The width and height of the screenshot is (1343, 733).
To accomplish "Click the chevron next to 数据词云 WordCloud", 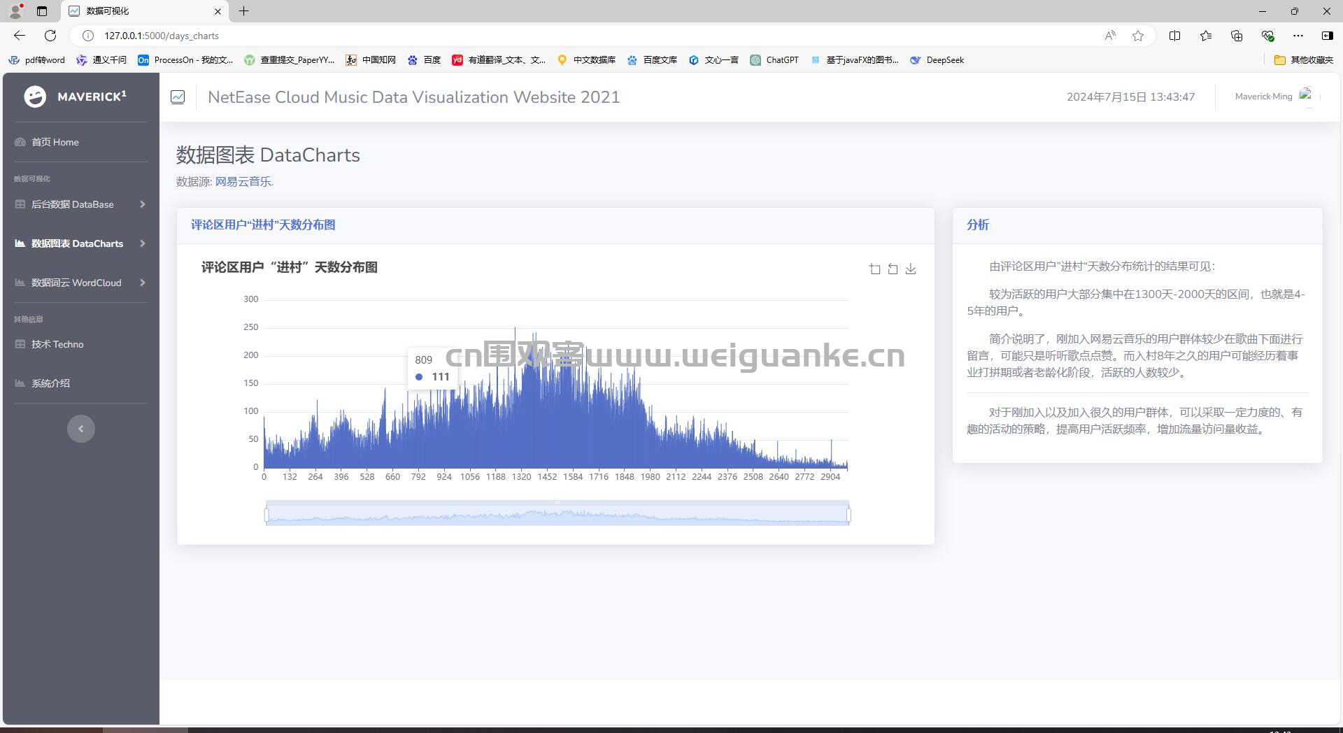I will (142, 283).
